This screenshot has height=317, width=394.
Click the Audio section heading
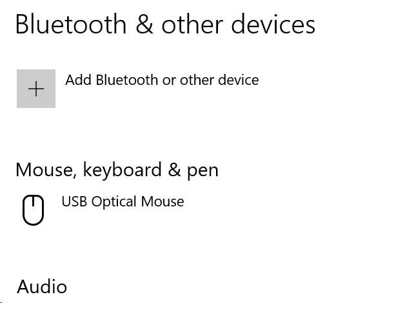coord(42,286)
